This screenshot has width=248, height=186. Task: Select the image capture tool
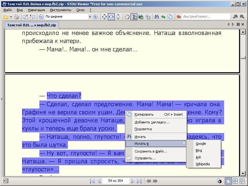141,17
